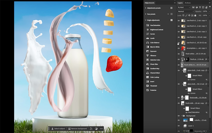Add a Hue/Saturation adjustment
The height and width of the screenshot is (133, 212).
tap(153, 25)
